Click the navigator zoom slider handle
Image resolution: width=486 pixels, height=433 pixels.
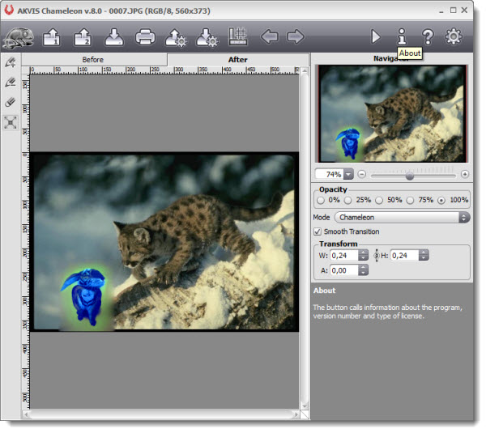(410, 174)
